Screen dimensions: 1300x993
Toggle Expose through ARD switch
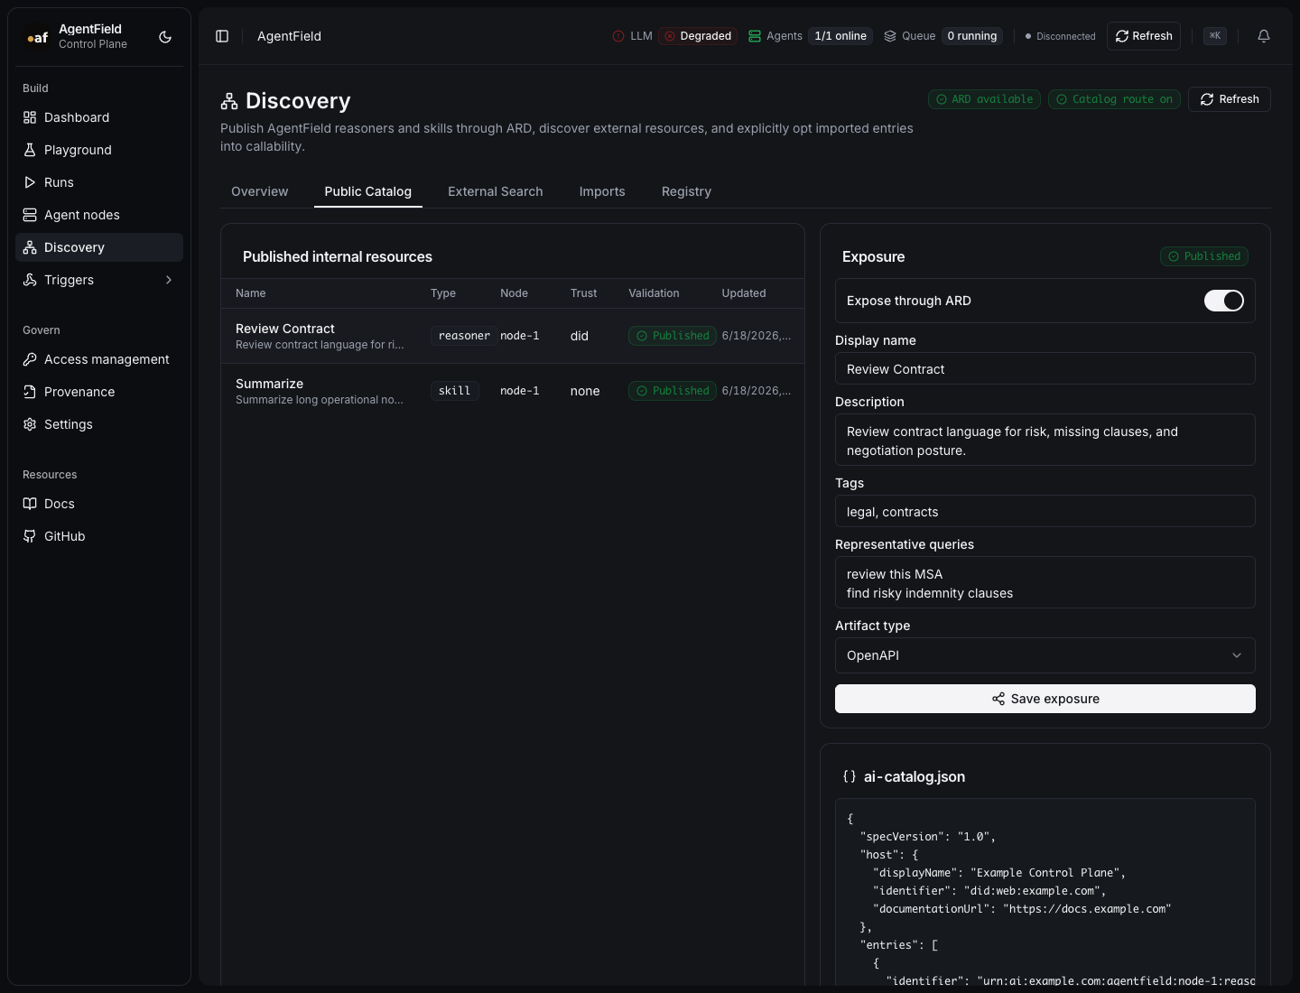[1224, 301]
